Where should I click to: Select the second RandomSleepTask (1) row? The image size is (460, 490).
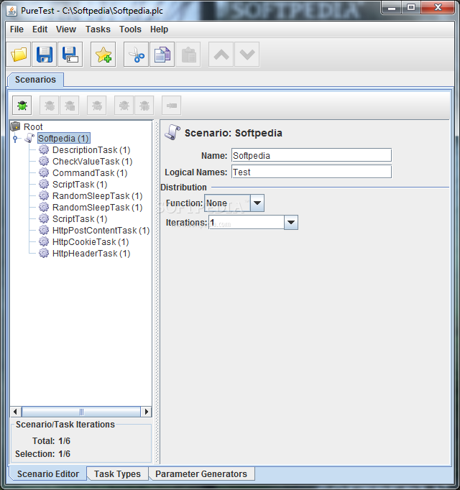pos(97,208)
